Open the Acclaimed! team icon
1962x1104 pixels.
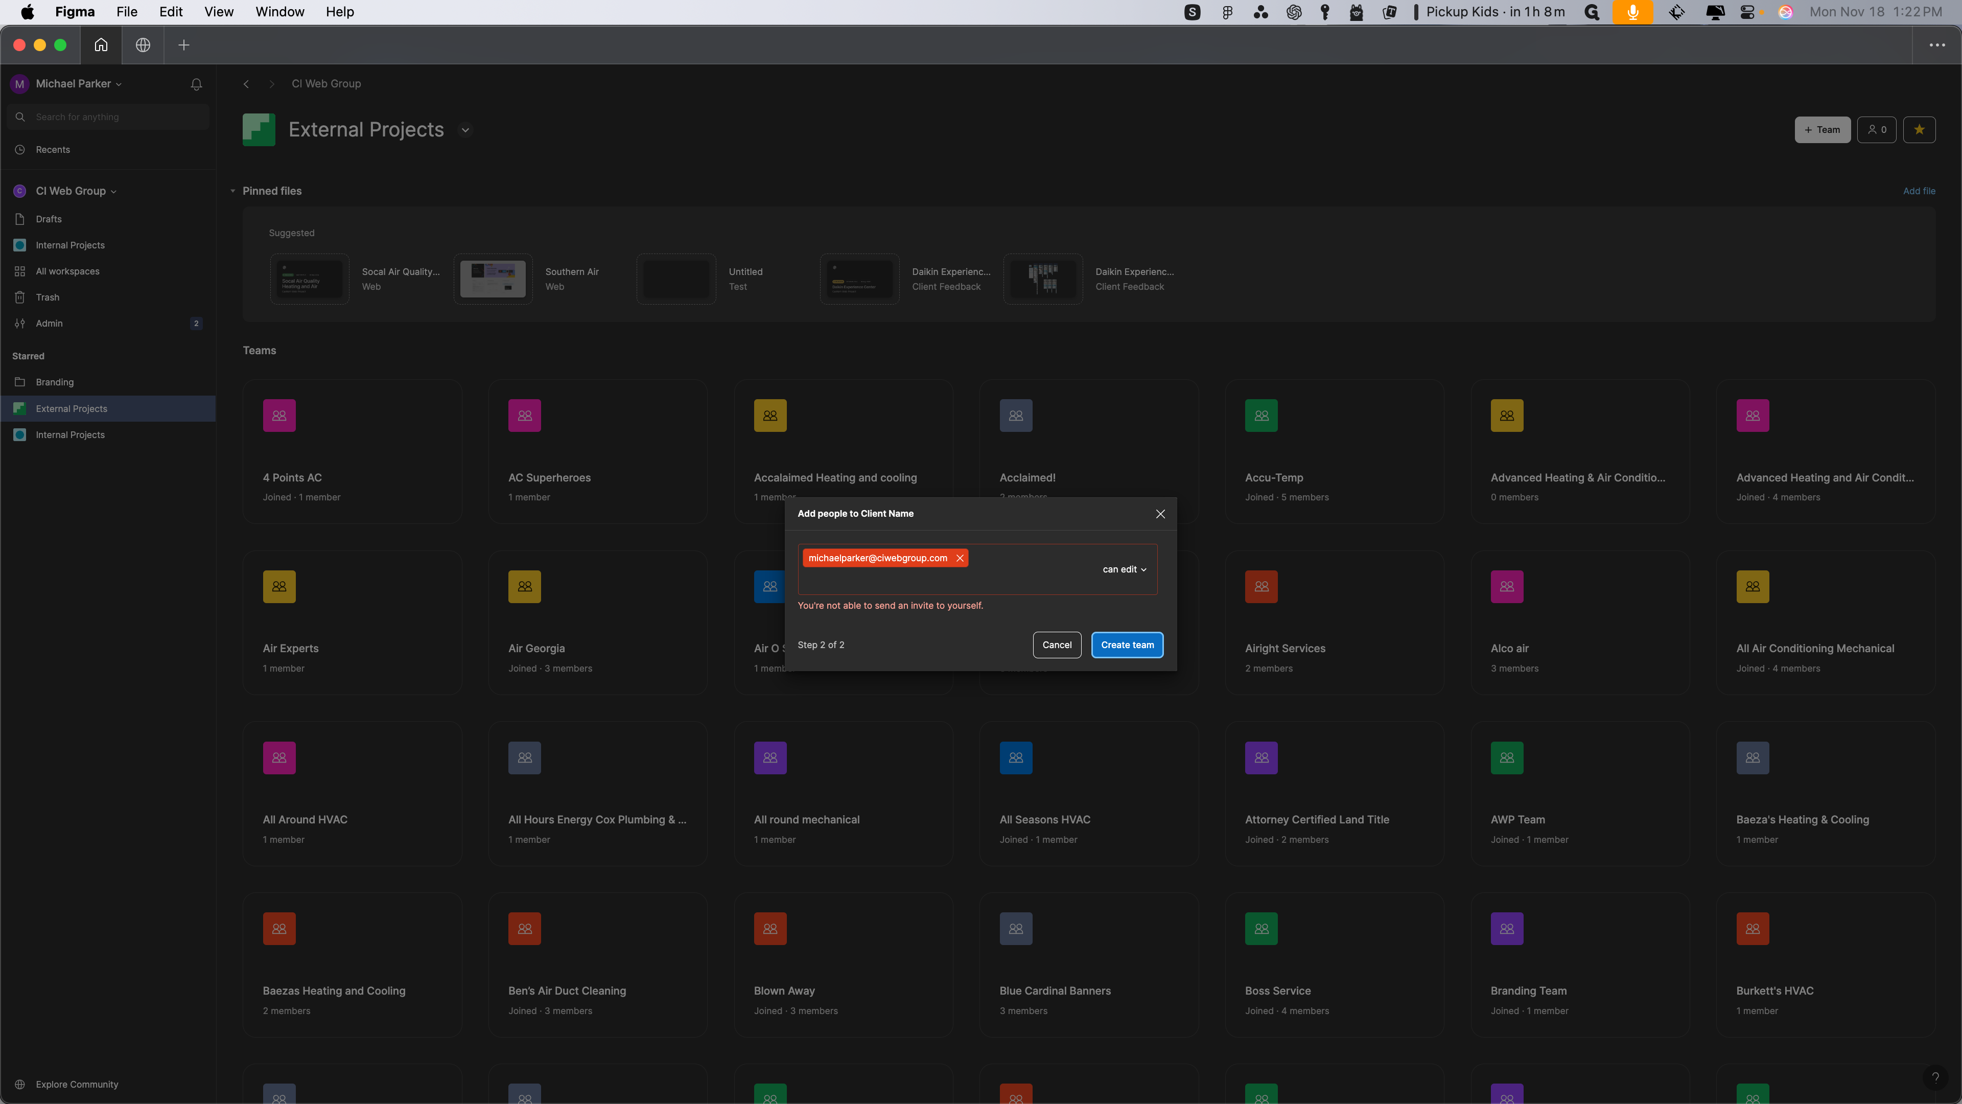point(1016,415)
